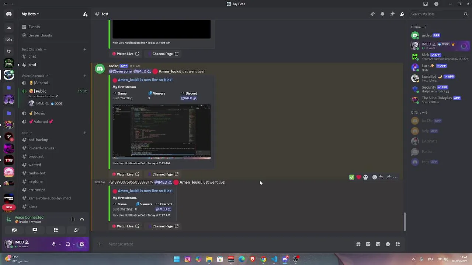Viewport: 472px width, 265px height.
Task: Start screen sharing in voice panel
Action: [x=35, y=230]
